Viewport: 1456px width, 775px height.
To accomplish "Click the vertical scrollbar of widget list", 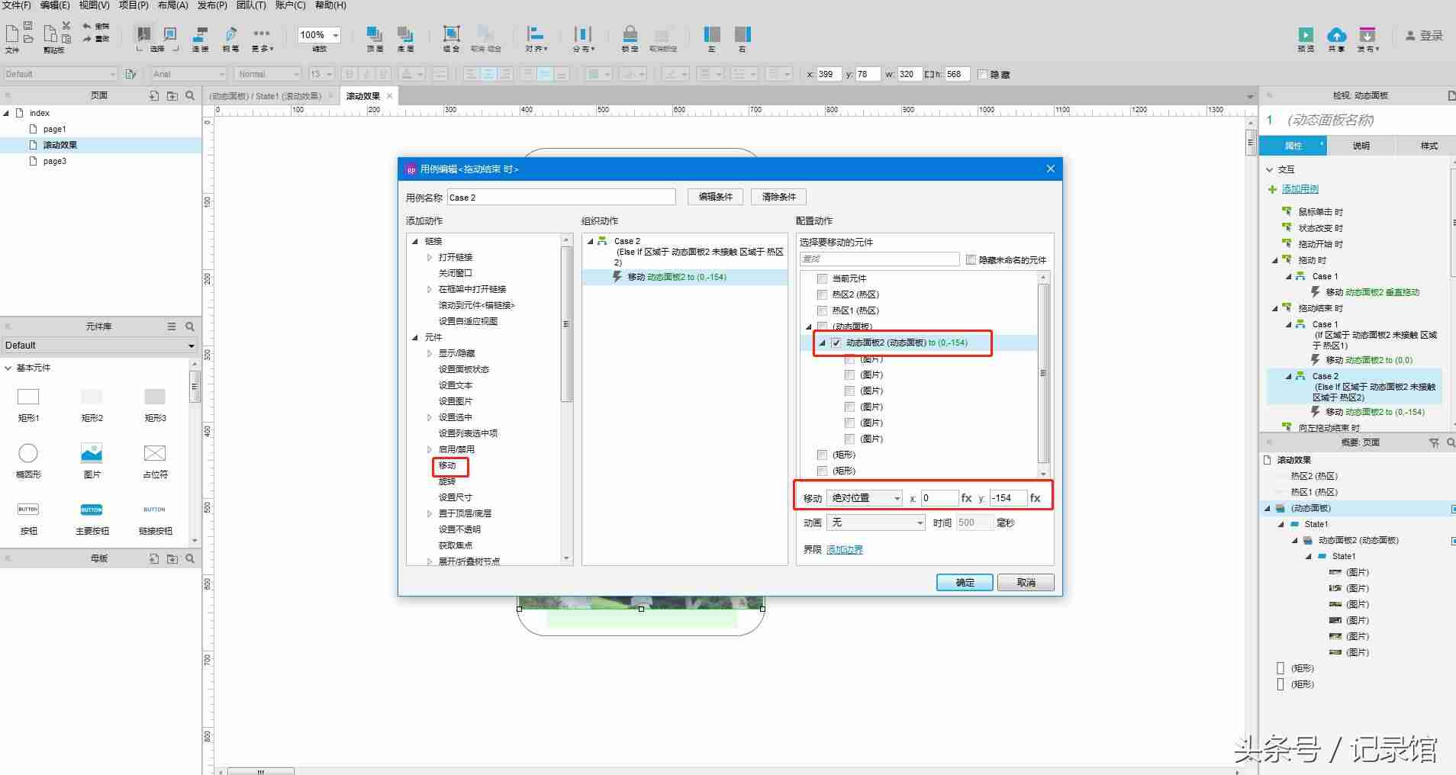I will 1043,373.
